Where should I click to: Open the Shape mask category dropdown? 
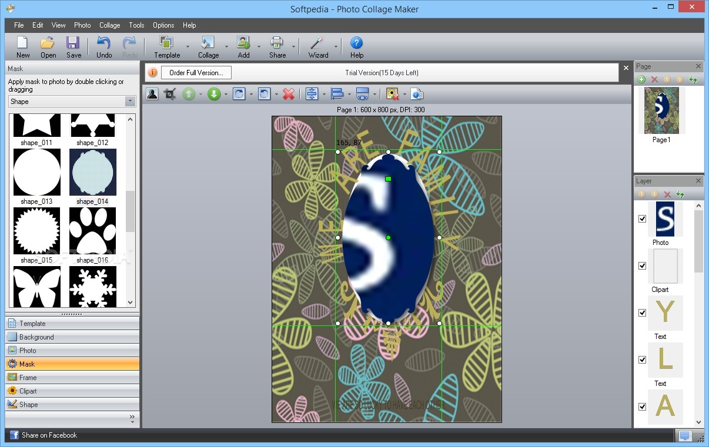coord(131,102)
